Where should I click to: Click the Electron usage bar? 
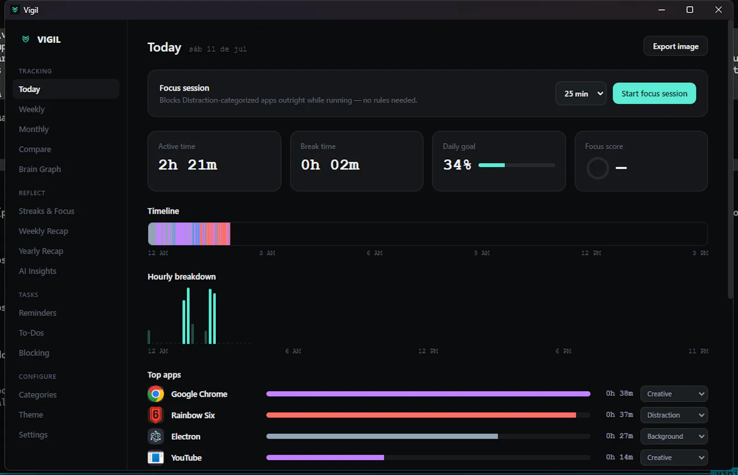coord(428,436)
